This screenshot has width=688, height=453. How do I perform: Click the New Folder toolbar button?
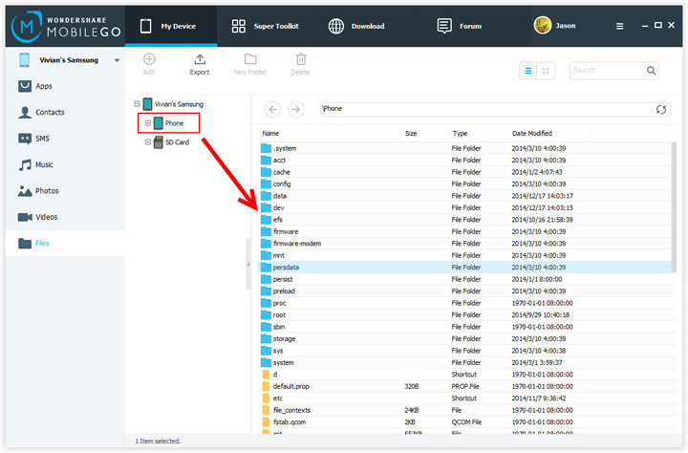[x=250, y=64]
